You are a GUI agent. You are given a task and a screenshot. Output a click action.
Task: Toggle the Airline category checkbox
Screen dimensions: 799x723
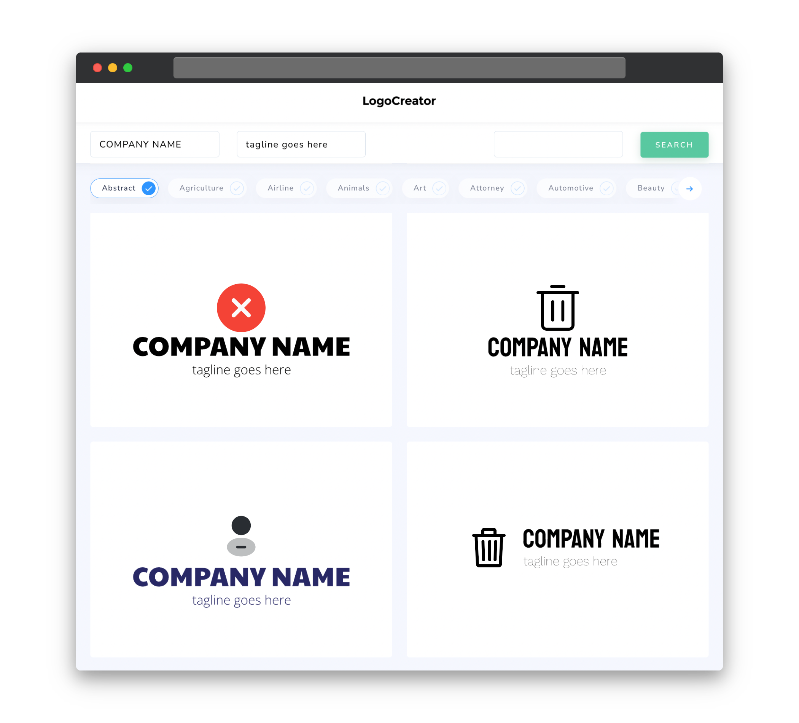click(307, 188)
